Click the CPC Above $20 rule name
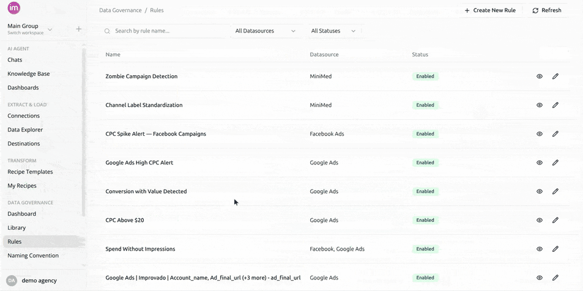This screenshot has width=583, height=291. (125, 220)
